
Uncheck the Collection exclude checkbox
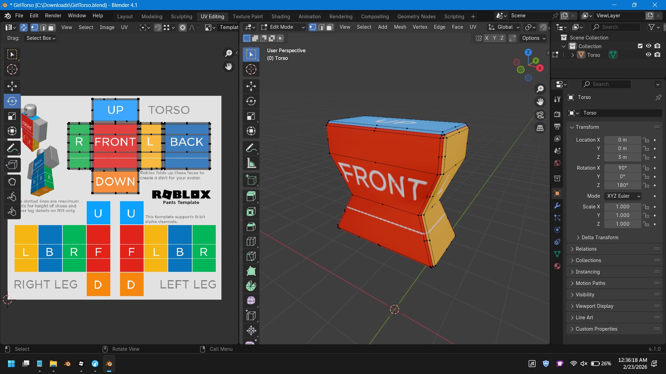tap(640, 46)
